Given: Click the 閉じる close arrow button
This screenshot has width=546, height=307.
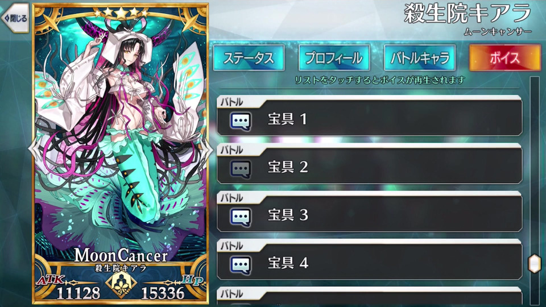Looking at the screenshot, I should coord(15,18).
